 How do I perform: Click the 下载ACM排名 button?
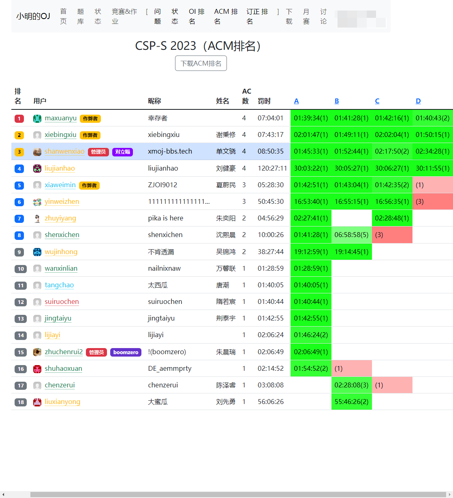pyautogui.click(x=201, y=64)
